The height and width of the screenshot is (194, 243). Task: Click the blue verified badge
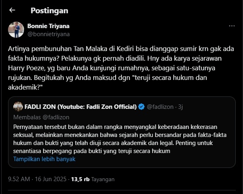pos(142,107)
